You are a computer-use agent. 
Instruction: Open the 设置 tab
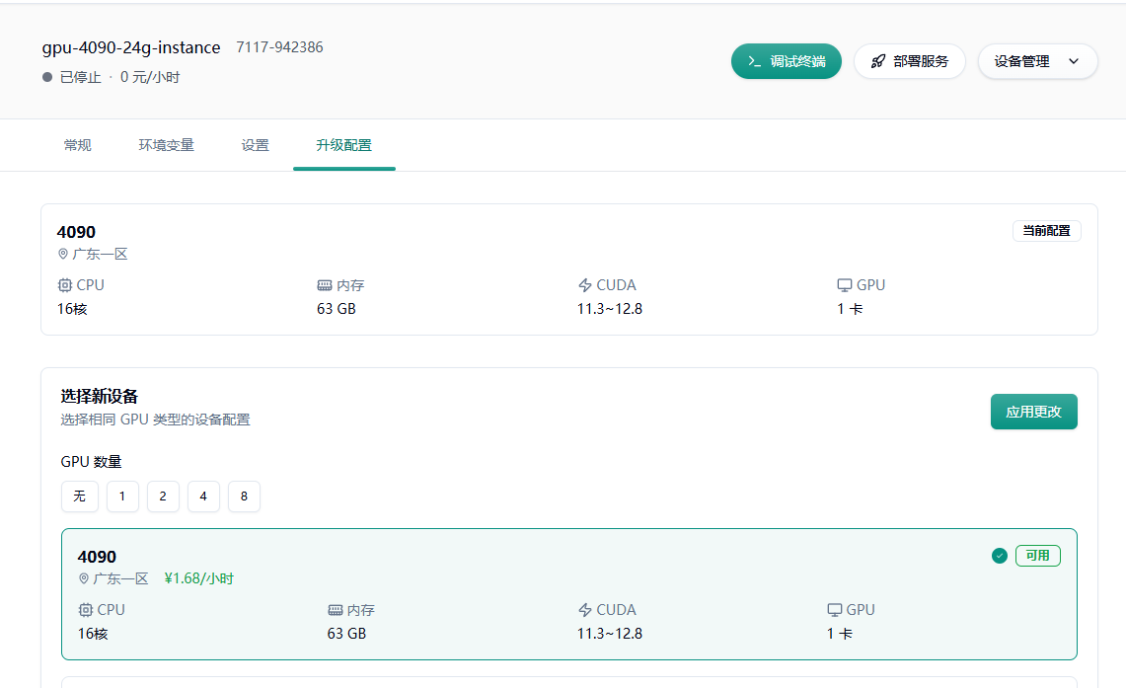255,145
